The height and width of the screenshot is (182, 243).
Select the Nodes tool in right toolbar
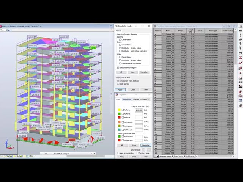pyautogui.click(x=240, y=27)
